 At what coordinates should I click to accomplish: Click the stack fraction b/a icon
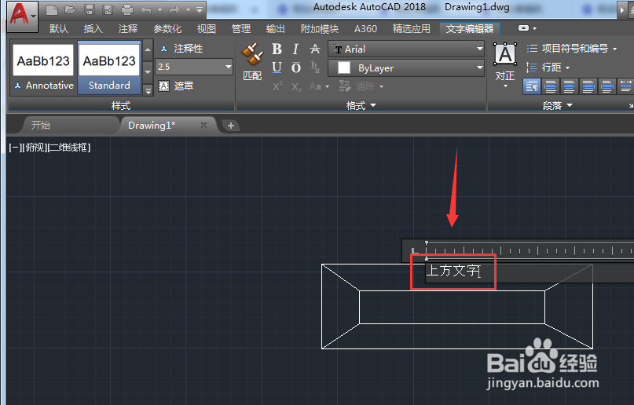(x=314, y=67)
